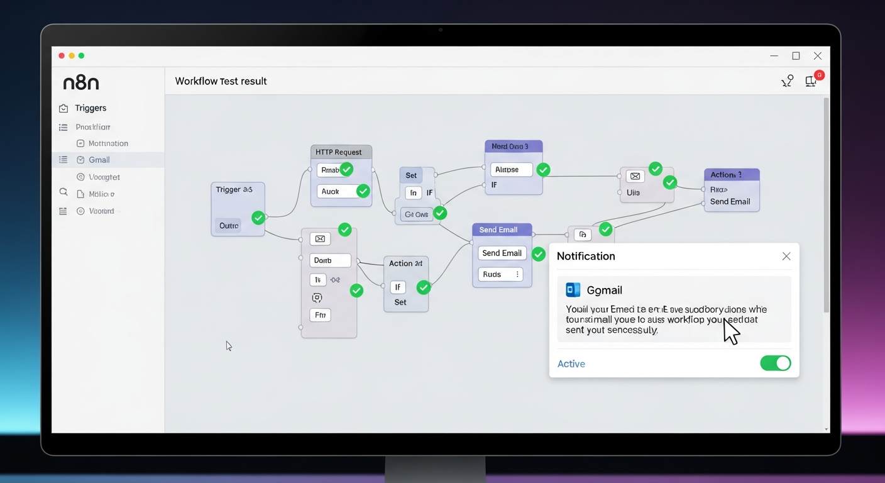Image resolution: width=885 pixels, height=483 pixels.
Task: Click the green checkmark beside Send Email field
Action: pos(539,254)
